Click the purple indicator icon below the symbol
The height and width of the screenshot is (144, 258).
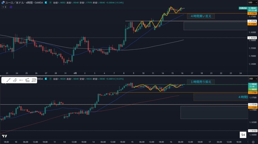(11, 7)
